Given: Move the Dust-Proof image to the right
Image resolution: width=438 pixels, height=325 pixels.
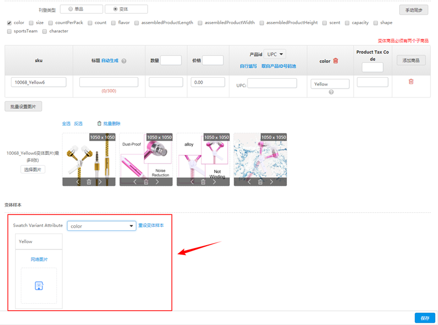Looking at the screenshot, I should click(x=158, y=182).
